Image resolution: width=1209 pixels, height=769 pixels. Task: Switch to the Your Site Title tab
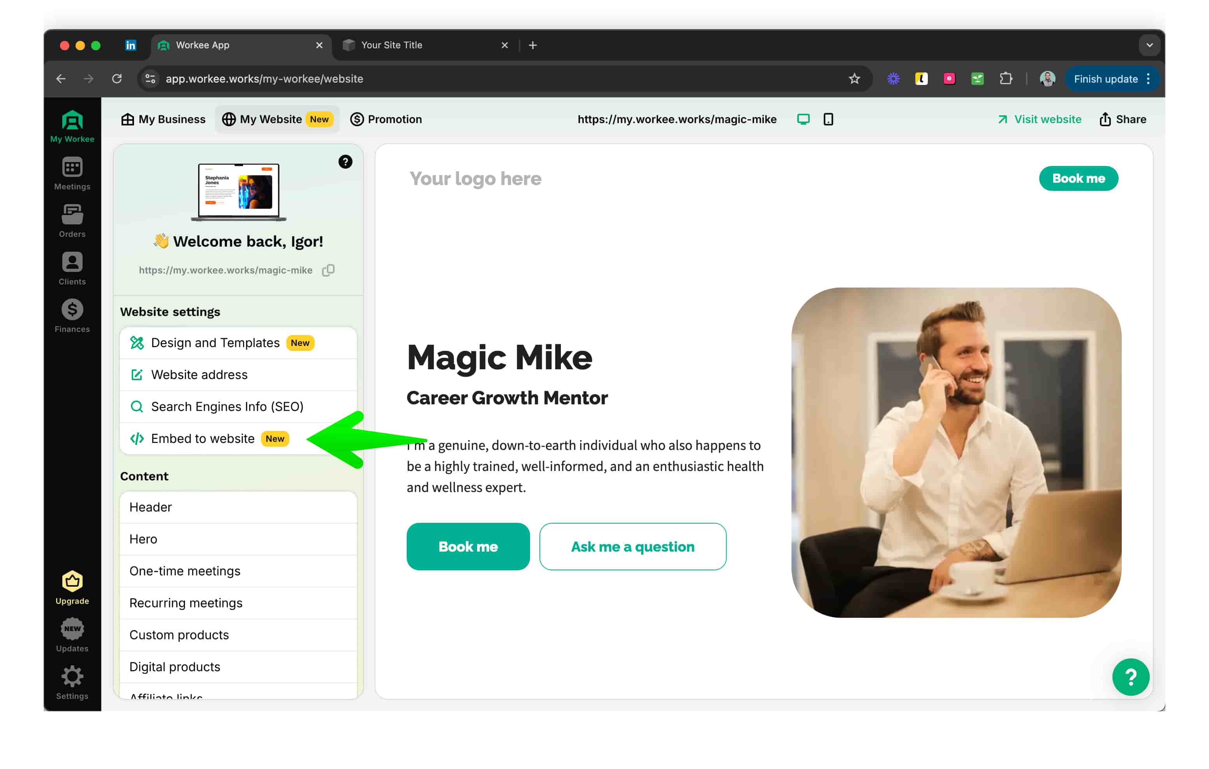[x=424, y=45]
